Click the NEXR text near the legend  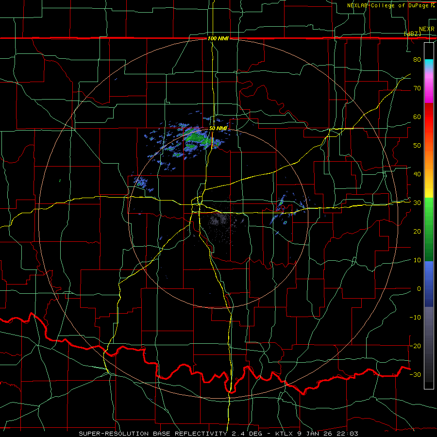coord(426,29)
